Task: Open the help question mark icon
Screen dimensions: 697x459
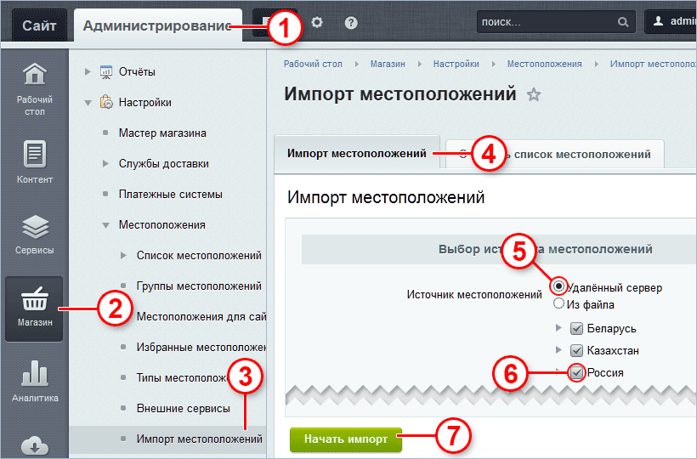Action: point(351,22)
